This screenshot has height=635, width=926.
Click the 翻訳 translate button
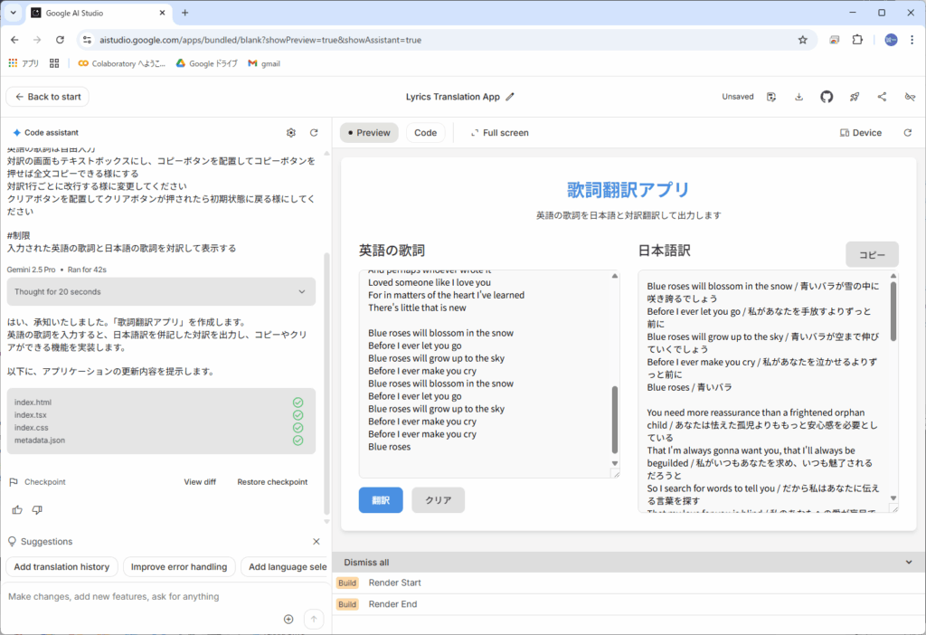(x=381, y=500)
